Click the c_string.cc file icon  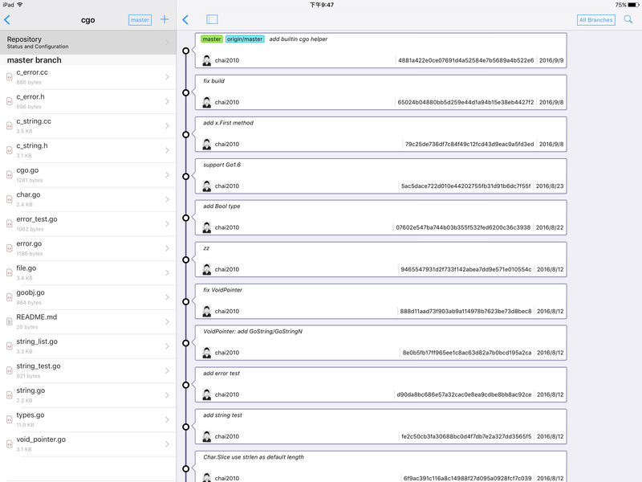[9, 126]
